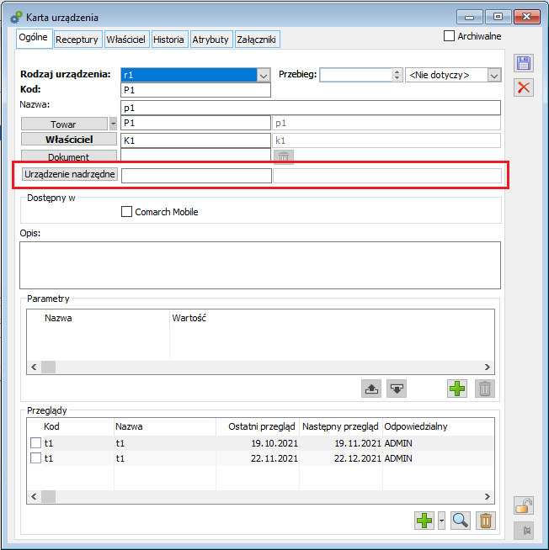Click Nazwa header in Parametry table

[x=58, y=318]
